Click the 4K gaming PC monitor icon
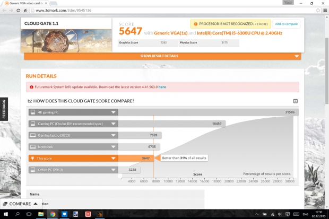 (33, 112)
